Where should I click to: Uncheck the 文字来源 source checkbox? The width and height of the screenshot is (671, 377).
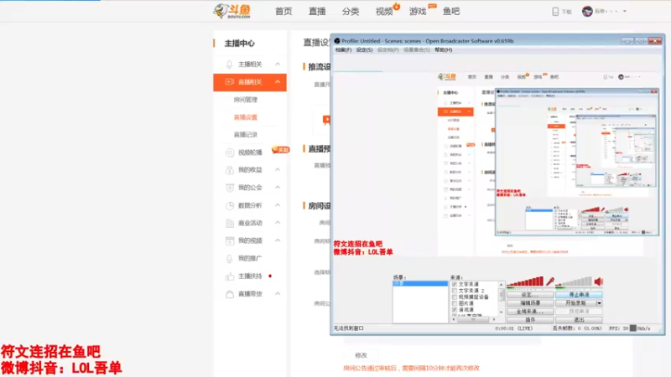455,284
